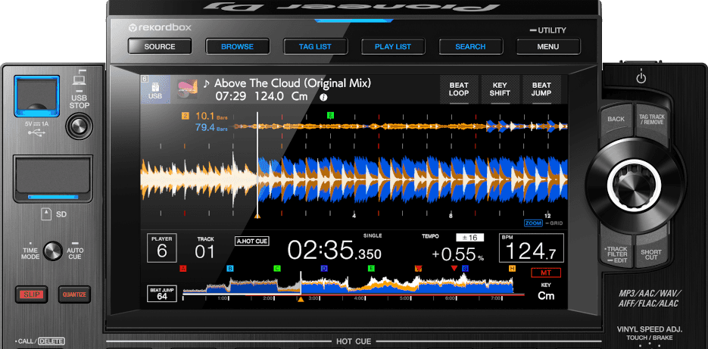Click the overview waveform near 5:00
The height and width of the screenshot is (349, 708).
pos(404,286)
